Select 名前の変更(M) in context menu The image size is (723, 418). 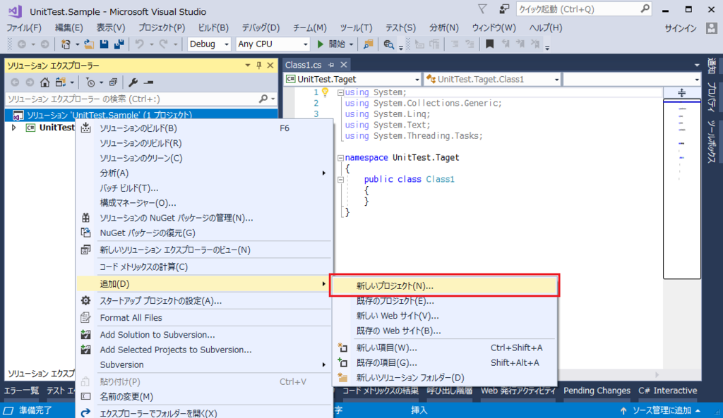click(x=204, y=396)
